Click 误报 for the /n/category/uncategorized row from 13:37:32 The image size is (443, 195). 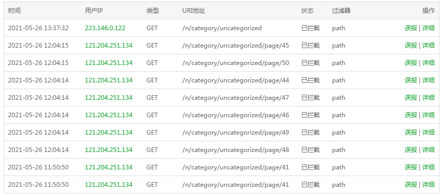point(411,28)
